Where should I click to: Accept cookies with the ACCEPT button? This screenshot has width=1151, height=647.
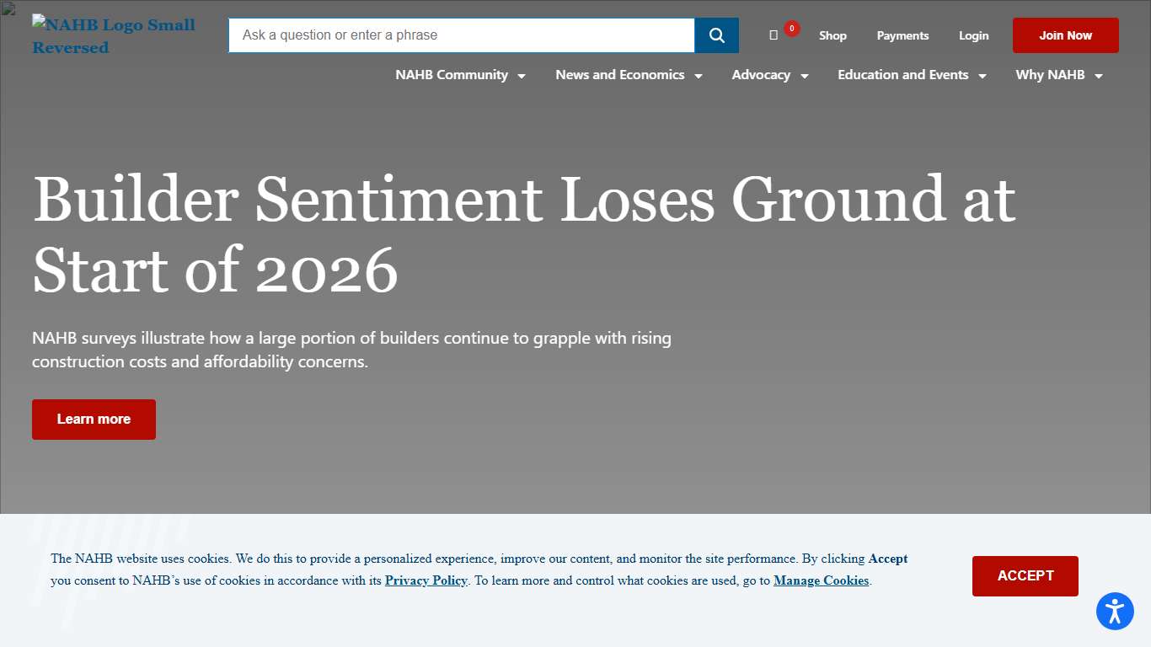pos(1025,576)
